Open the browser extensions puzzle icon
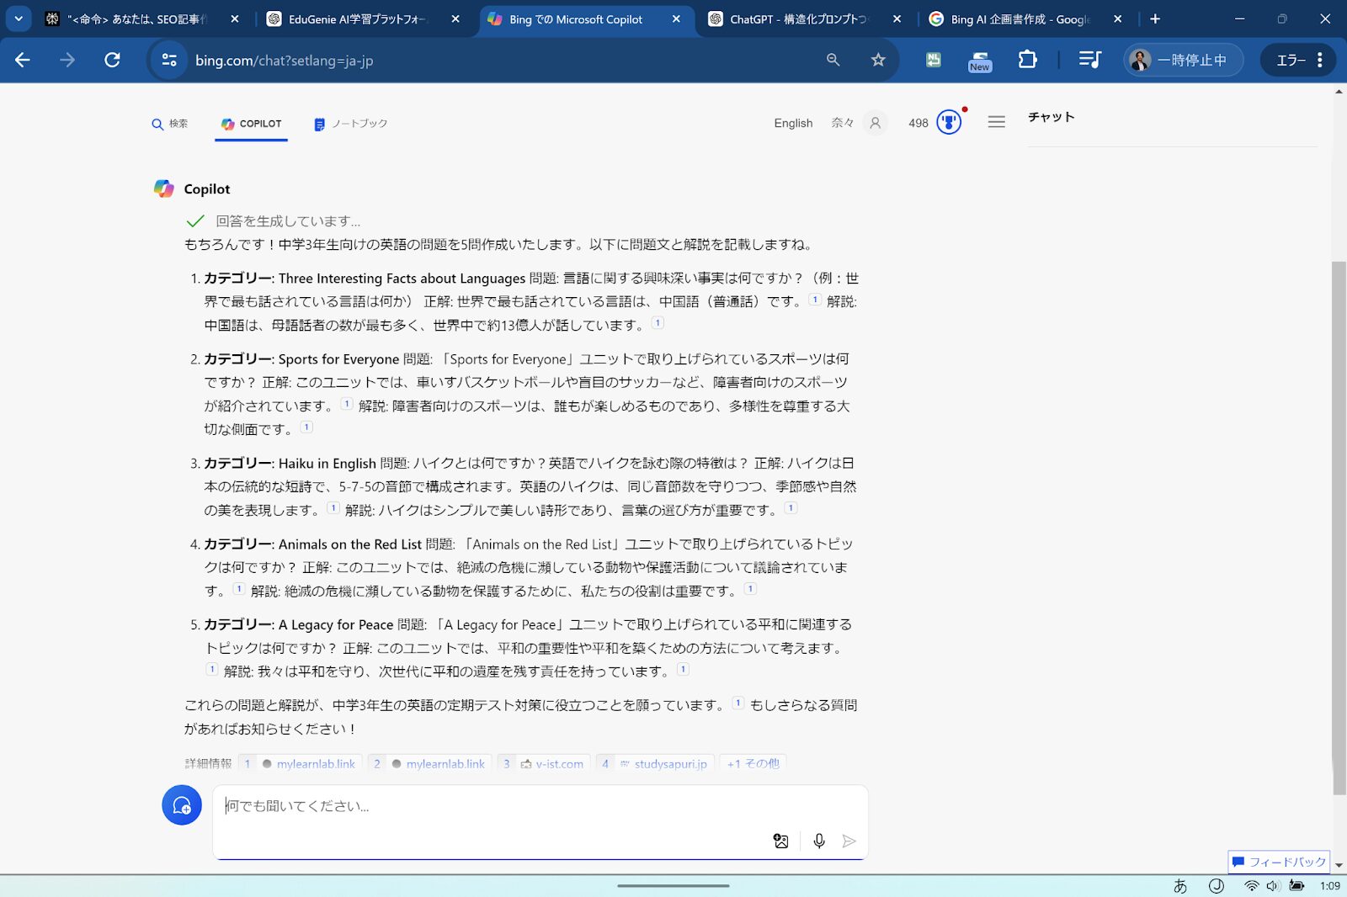The width and height of the screenshot is (1347, 897). coord(1027,60)
